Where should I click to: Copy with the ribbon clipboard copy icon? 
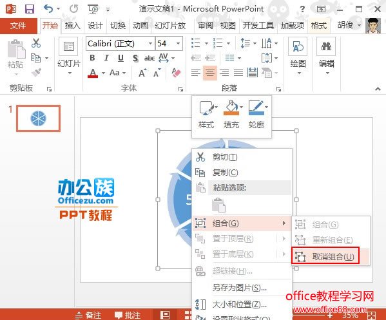click(35, 58)
